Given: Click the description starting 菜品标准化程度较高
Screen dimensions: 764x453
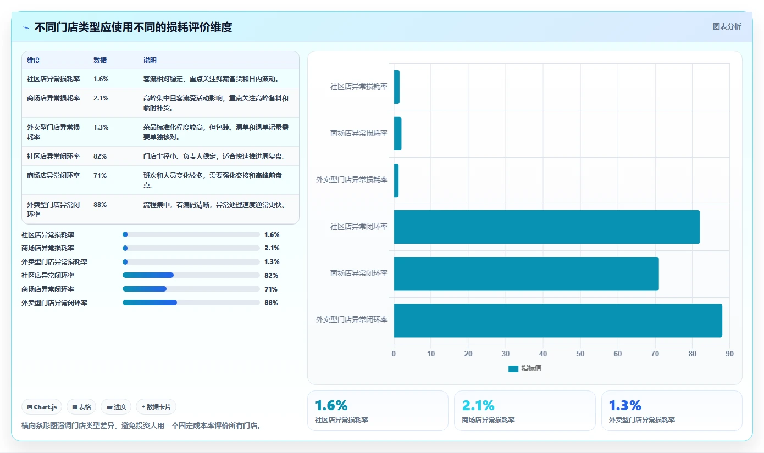Looking at the screenshot, I should (216, 132).
